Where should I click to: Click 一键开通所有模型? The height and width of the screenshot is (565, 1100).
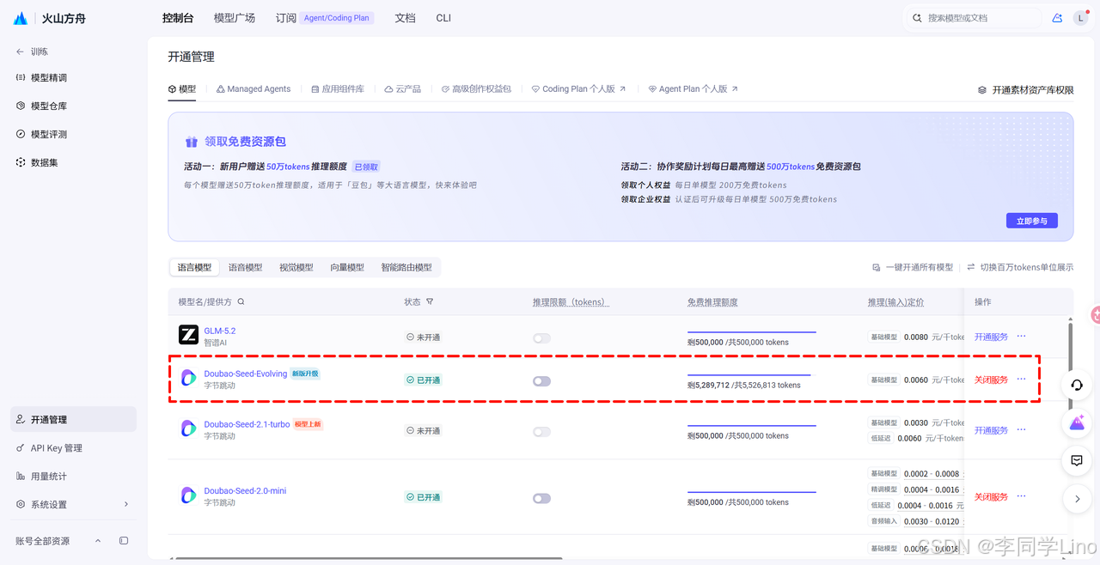click(913, 267)
